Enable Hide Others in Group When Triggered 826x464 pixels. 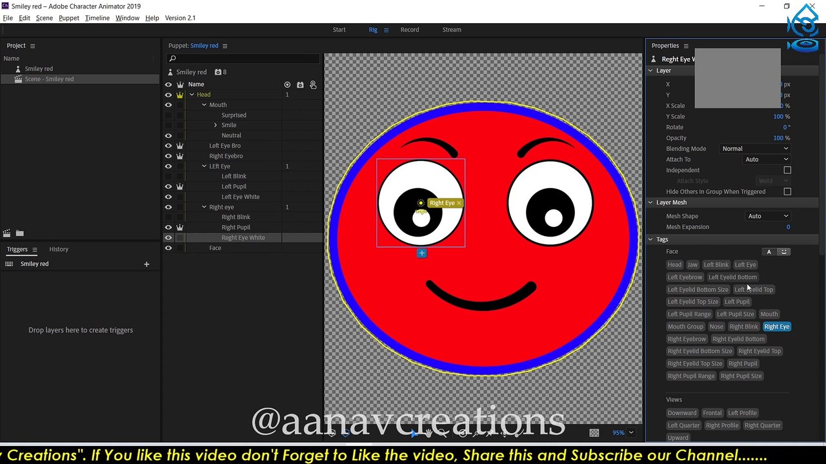pos(787,191)
